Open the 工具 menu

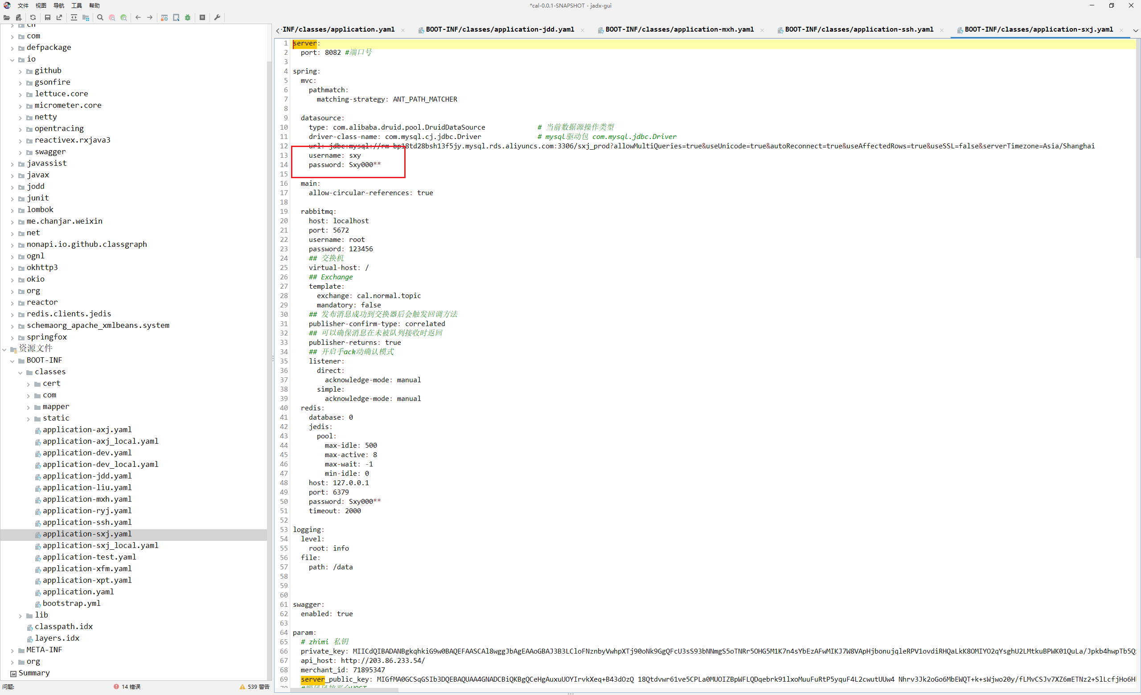pos(77,5)
